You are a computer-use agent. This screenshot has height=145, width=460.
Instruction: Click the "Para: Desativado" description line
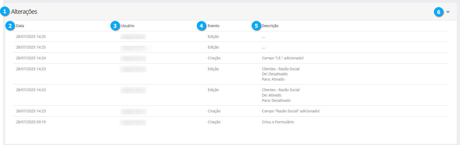[x=276, y=100]
